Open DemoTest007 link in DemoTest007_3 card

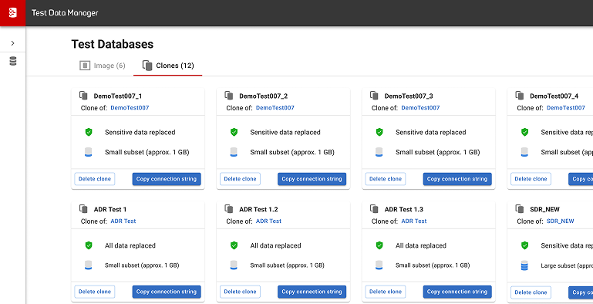420,108
